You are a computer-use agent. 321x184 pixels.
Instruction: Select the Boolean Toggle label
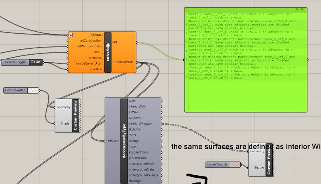(x=15, y=62)
